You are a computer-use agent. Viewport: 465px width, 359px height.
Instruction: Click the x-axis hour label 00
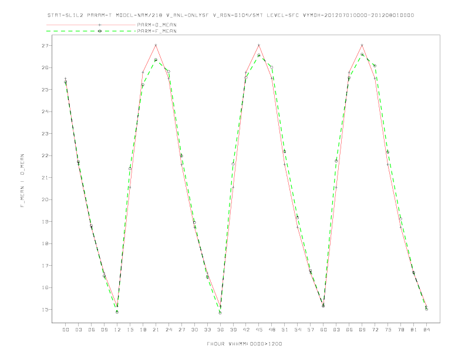click(66, 330)
